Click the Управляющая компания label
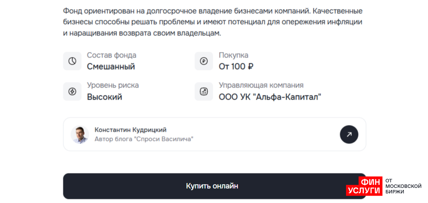This screenshot has height=203, width=428. 261,85
